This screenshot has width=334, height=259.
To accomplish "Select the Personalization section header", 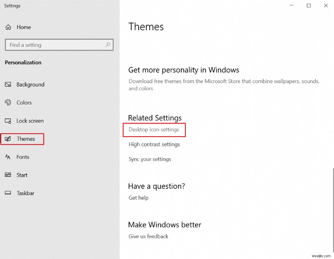I will (23, 62).
